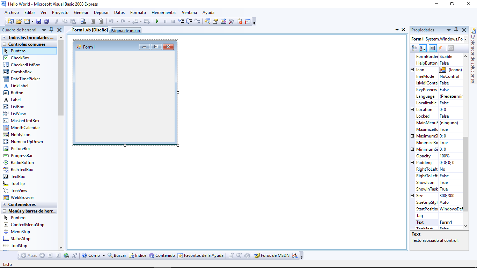The image size is (477, 268).
Task: Expand the Size property node
Action: point(412,196)
